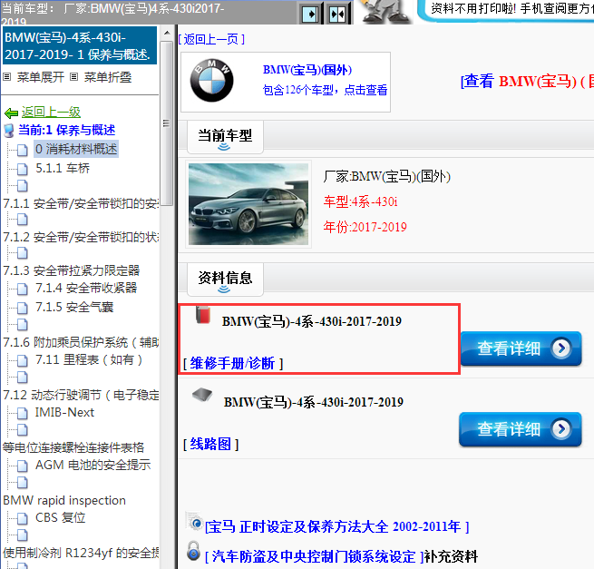Click the green back arrow icon

pos(11,113)
